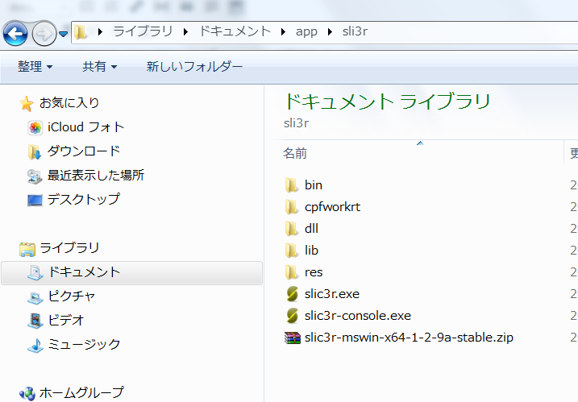The width and height of the screenshot is (578, 402).
Task: Select お気に入り in the navigation pane
Action: point(69,103)
